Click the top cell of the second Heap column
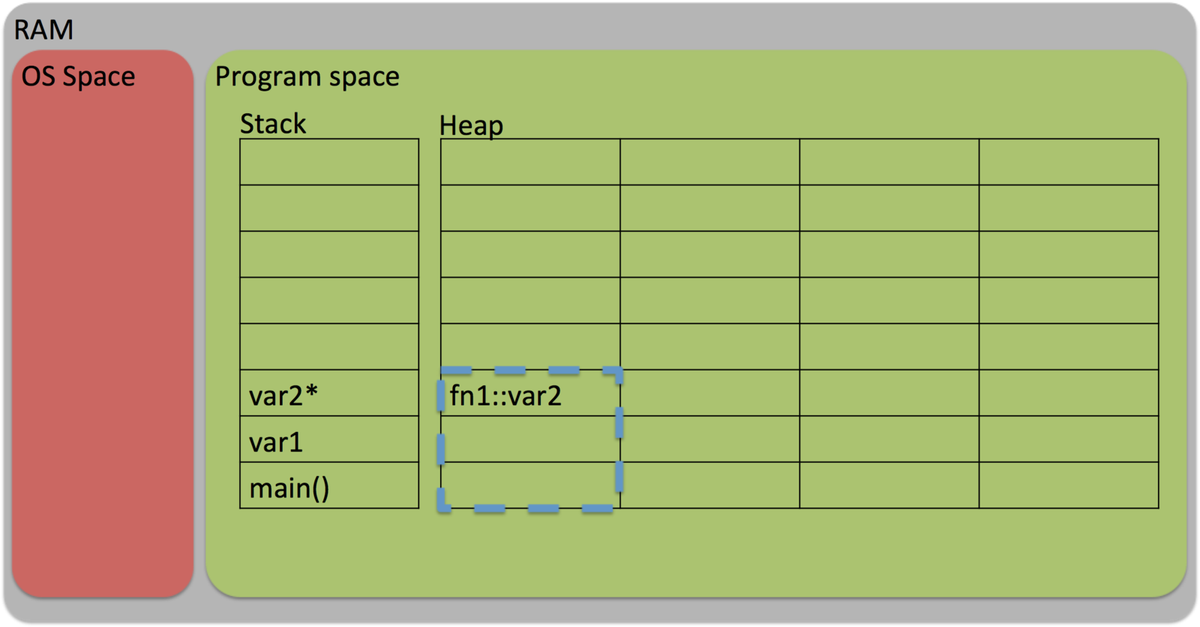 [709, 162]
